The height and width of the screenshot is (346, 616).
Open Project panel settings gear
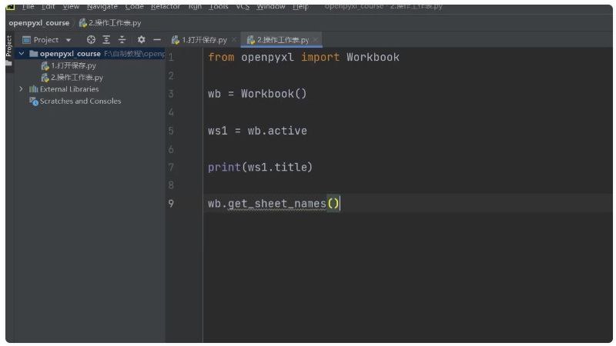(x=141, y=40)
